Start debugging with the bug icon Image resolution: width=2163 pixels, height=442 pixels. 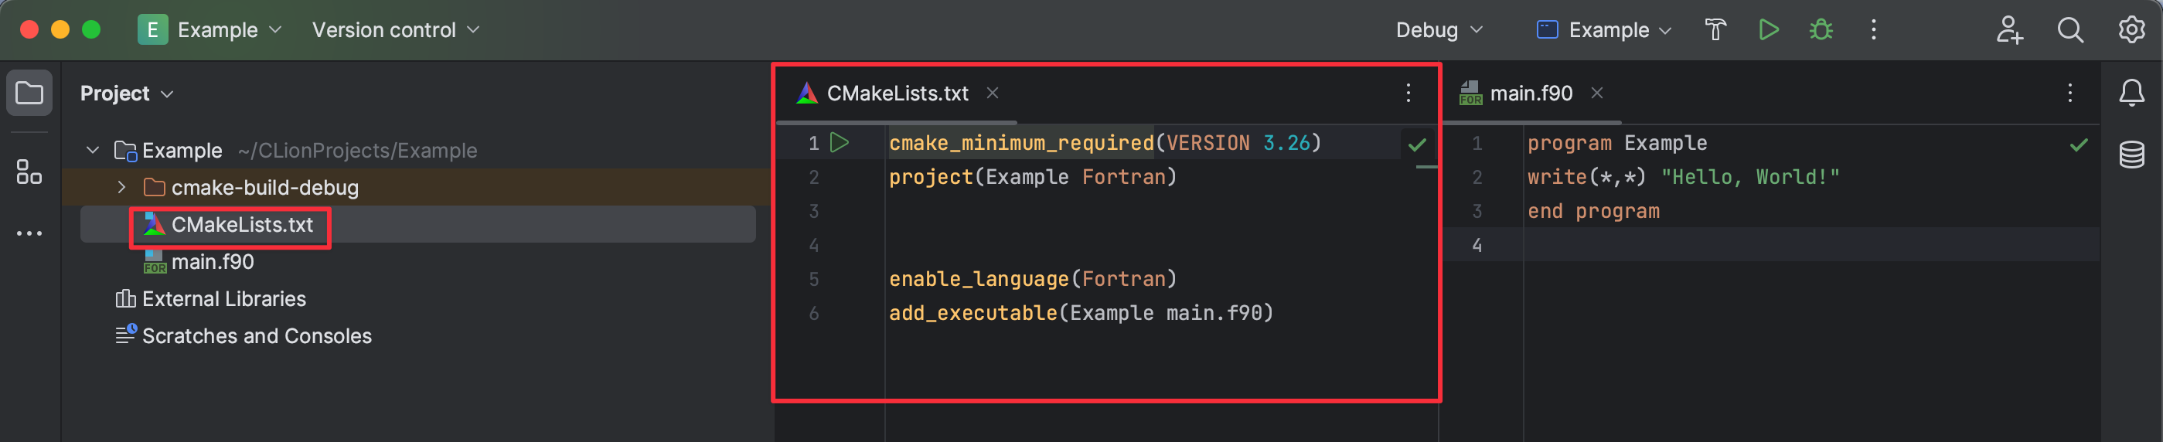pos(1821,30)
